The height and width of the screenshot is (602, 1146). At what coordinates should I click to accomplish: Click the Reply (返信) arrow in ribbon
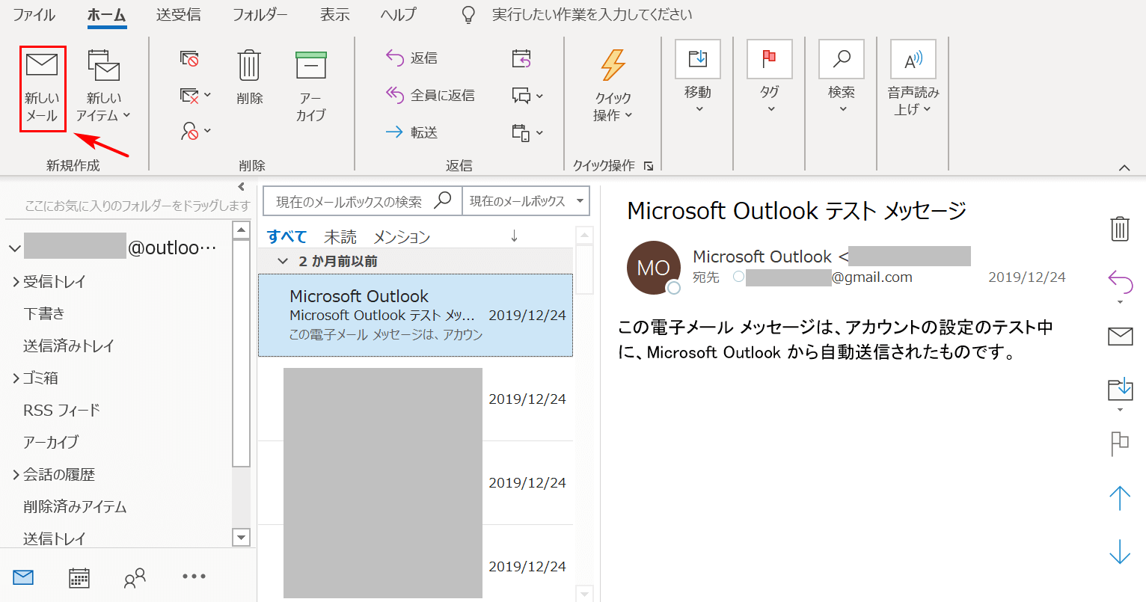pos(395,58)
